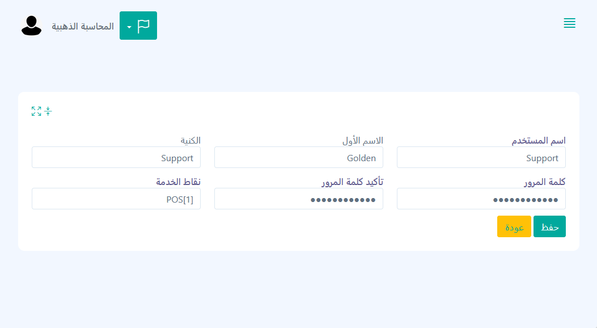597x328 pixels.
Task: Open the hamburger sidebar menu icon
Action: pos(569,23)
